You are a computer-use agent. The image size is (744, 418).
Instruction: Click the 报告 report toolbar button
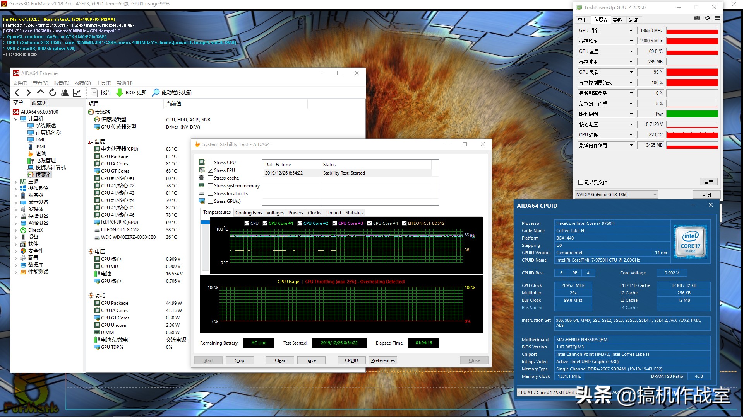101,93
